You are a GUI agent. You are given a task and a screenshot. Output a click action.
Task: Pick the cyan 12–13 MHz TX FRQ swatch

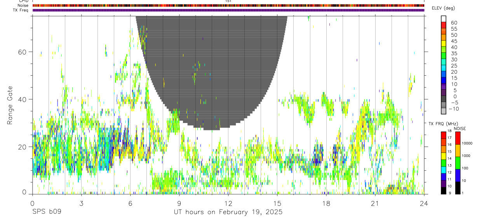coord(444,170)
